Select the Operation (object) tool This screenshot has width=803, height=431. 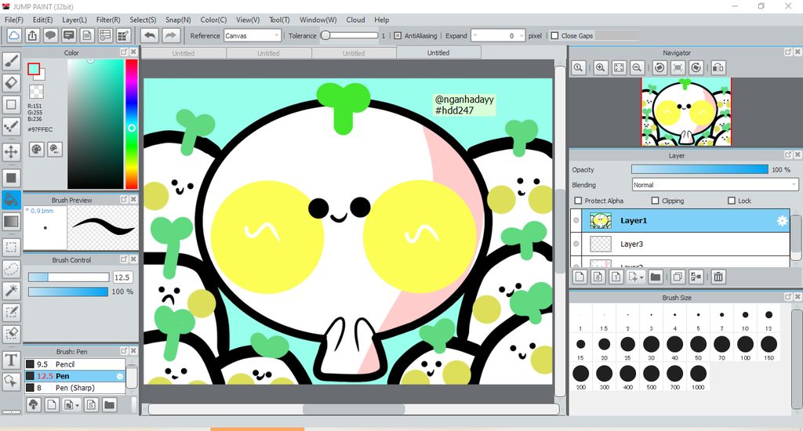tap(11, 381)
